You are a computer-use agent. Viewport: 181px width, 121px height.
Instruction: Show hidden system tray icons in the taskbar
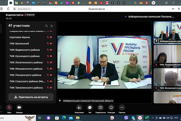[x=153, y=118]
